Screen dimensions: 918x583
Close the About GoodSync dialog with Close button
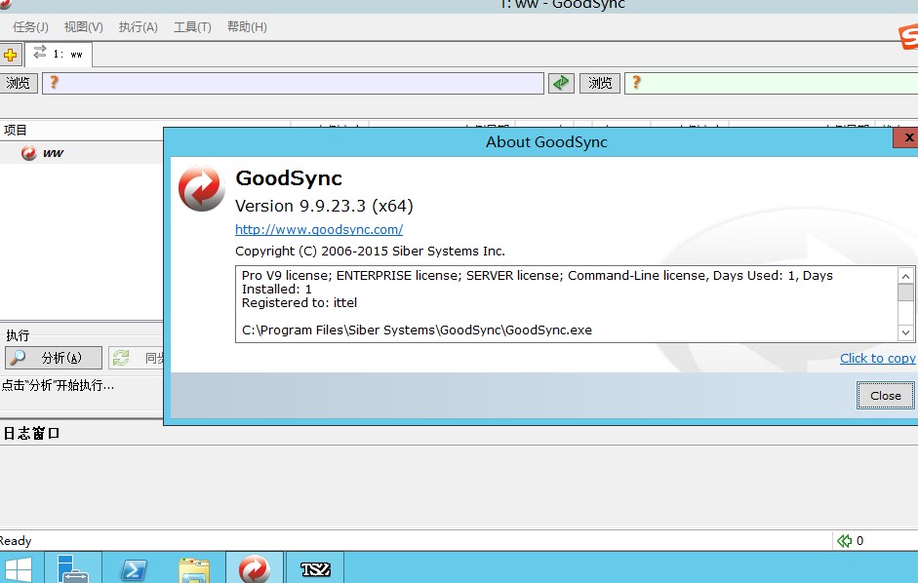(x=885, y=396)
